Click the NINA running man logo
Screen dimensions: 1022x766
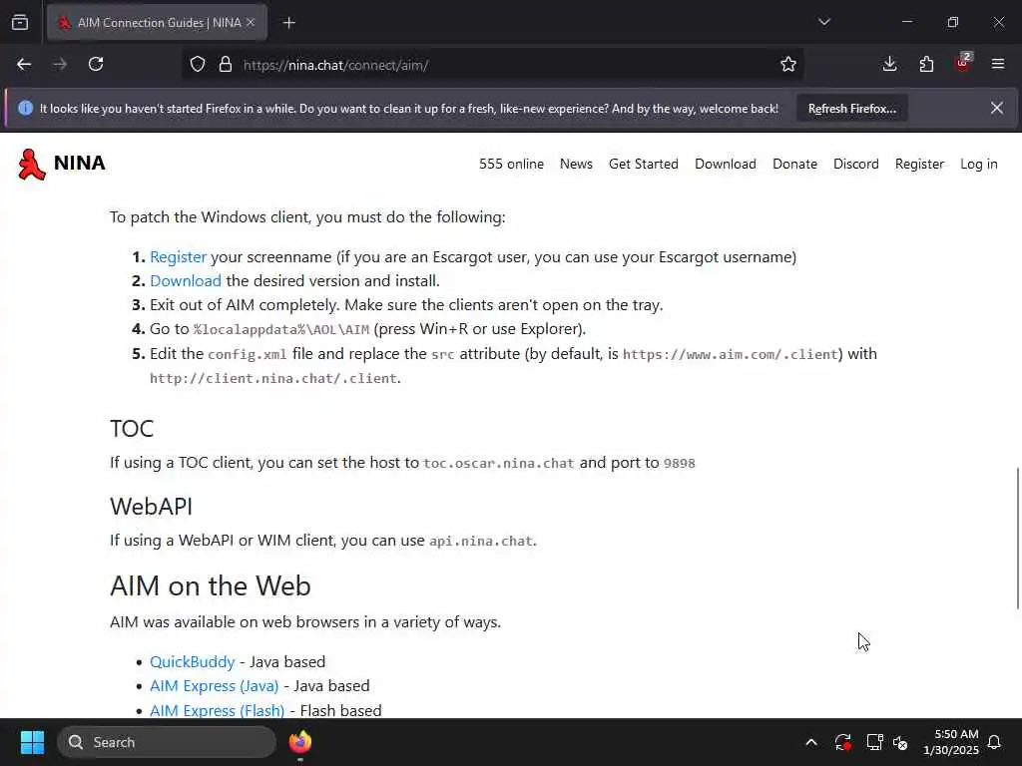point(31,165)
